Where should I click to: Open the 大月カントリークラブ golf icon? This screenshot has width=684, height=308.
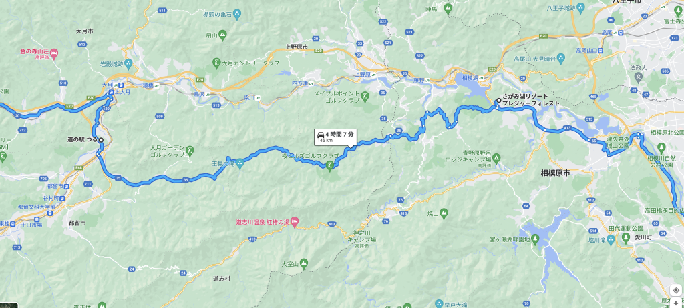(216, 63)
